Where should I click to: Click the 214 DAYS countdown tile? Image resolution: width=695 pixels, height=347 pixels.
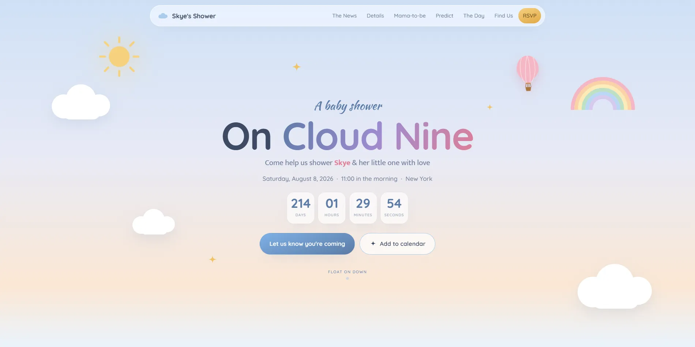coord(301,208)
